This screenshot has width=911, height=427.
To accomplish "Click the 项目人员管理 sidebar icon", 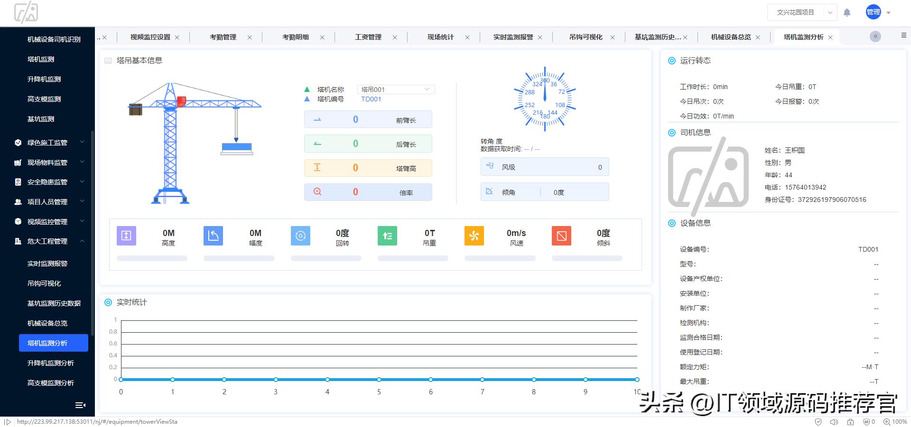I will [x=18, y=202].
